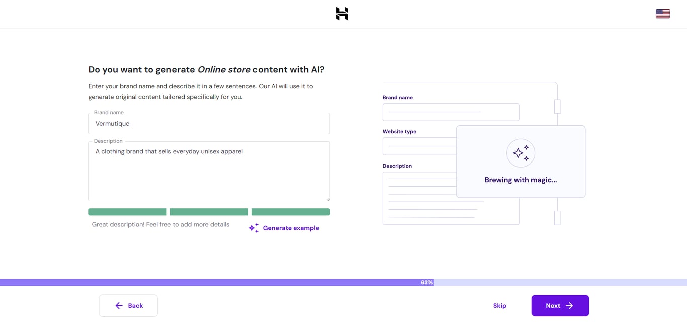Skip this onboarding step
This screenshot has width=687, height=324.
pos(499,305)
